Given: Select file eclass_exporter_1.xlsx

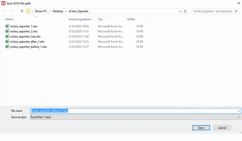Looking at the screenshot, I should click(24, 26).
